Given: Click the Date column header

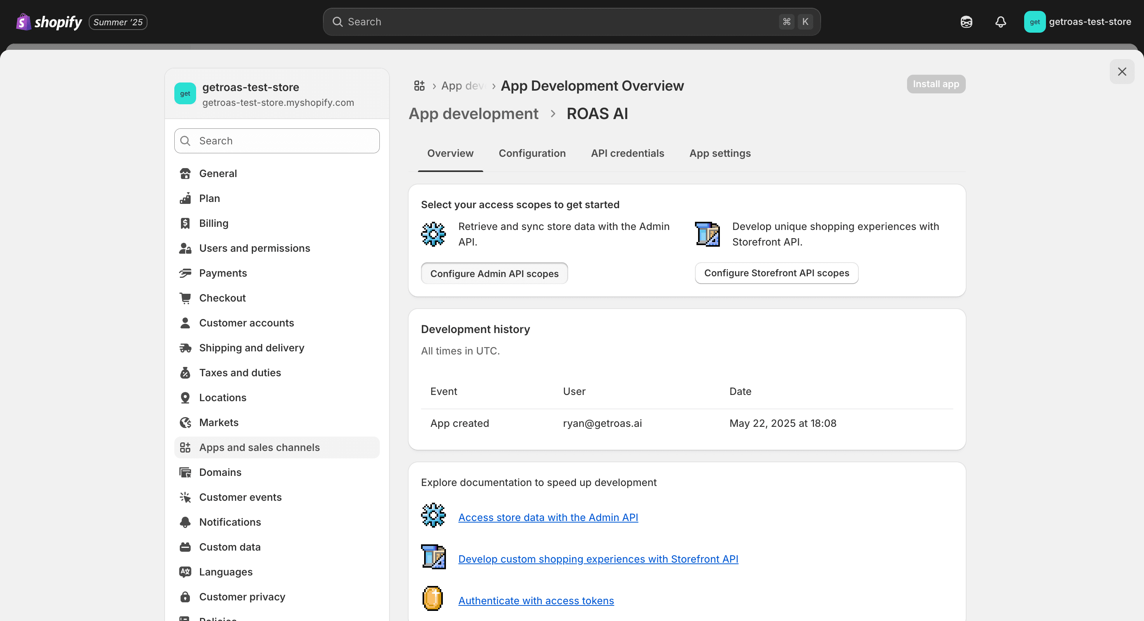Looking at the screenshot, I should pos(740,391).
